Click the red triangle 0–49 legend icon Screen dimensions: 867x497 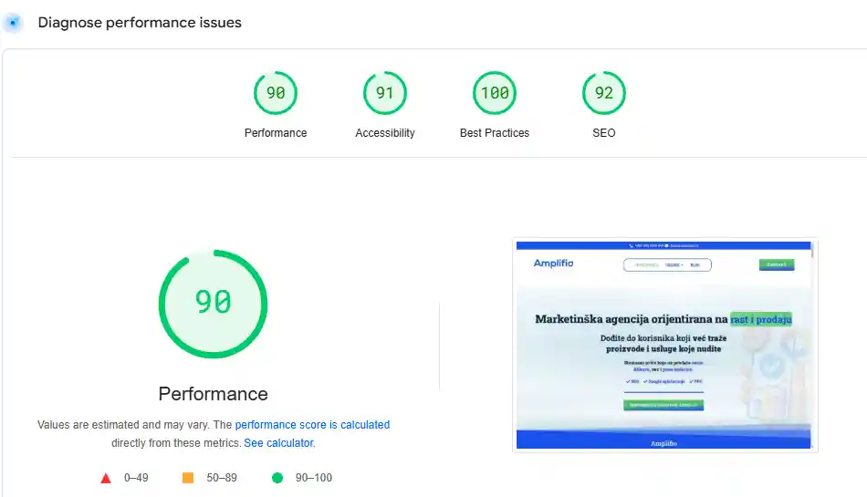(106, 478)
